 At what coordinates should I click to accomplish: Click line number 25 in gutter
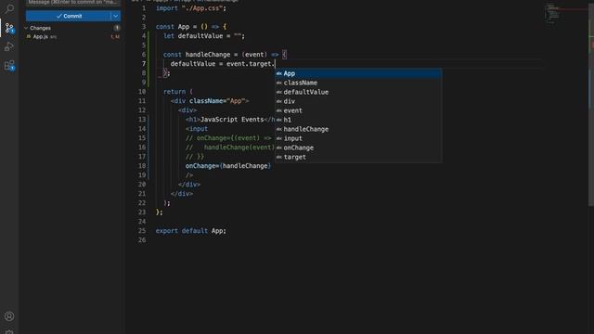142,231
